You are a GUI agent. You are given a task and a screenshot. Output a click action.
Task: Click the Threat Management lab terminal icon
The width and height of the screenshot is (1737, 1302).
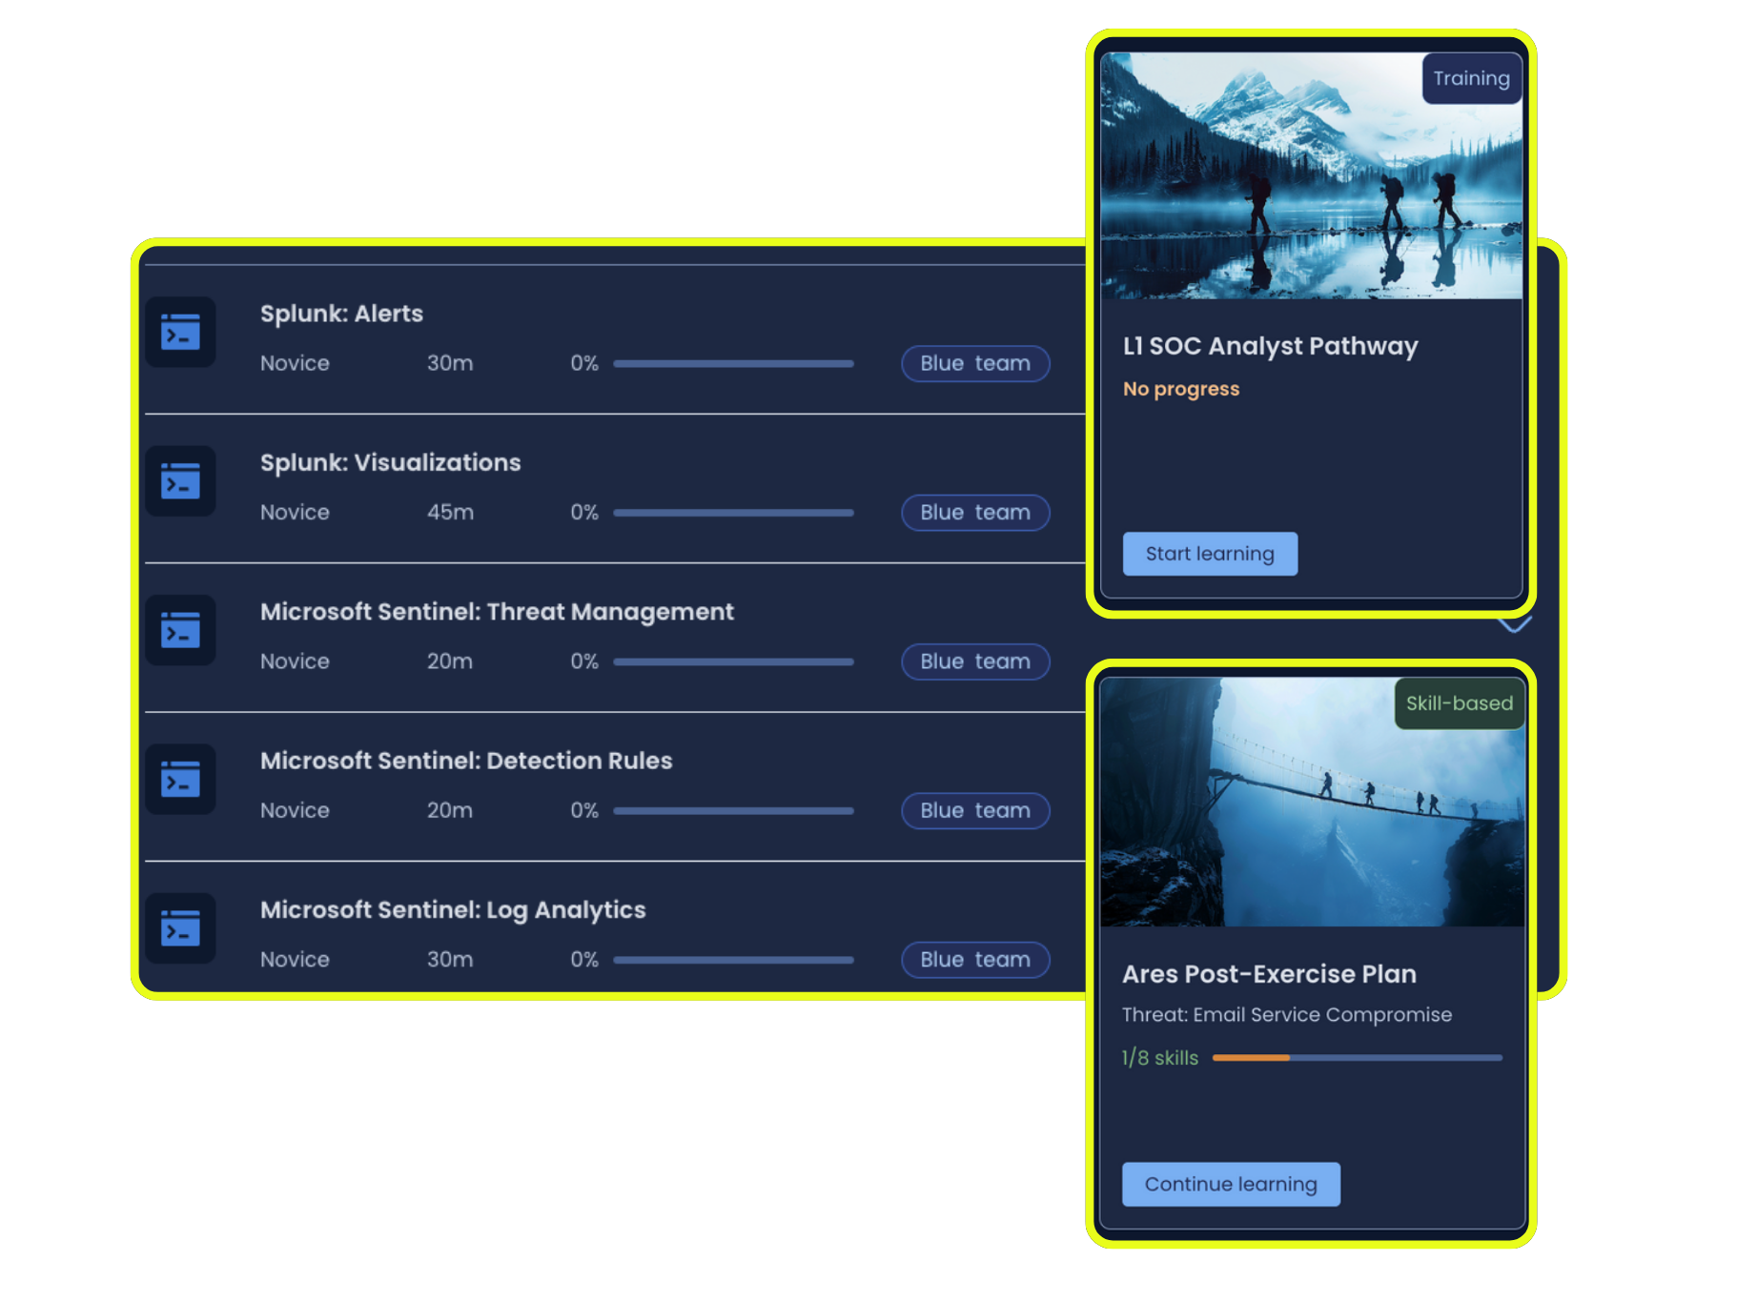[180, 630]
